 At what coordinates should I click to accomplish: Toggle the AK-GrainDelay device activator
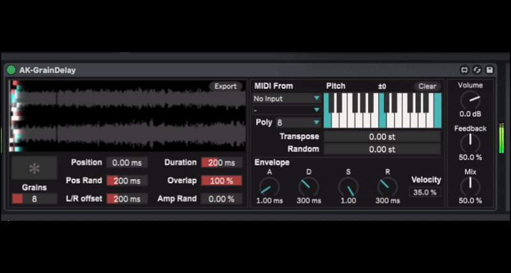tap(11, 70)
